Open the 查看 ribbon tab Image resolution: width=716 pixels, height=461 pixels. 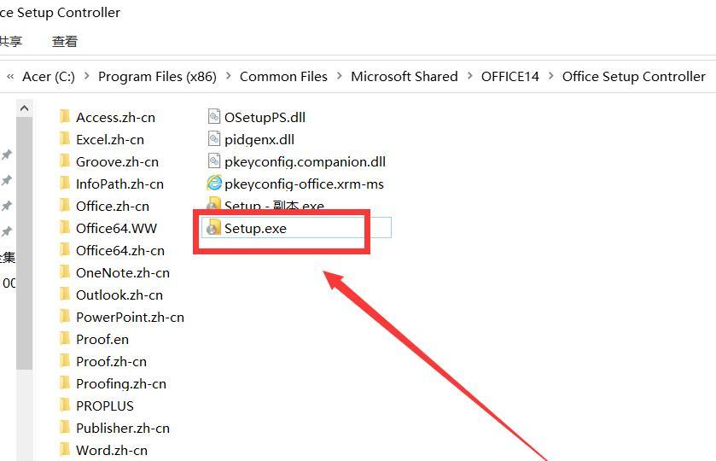[x=64, y=42]
